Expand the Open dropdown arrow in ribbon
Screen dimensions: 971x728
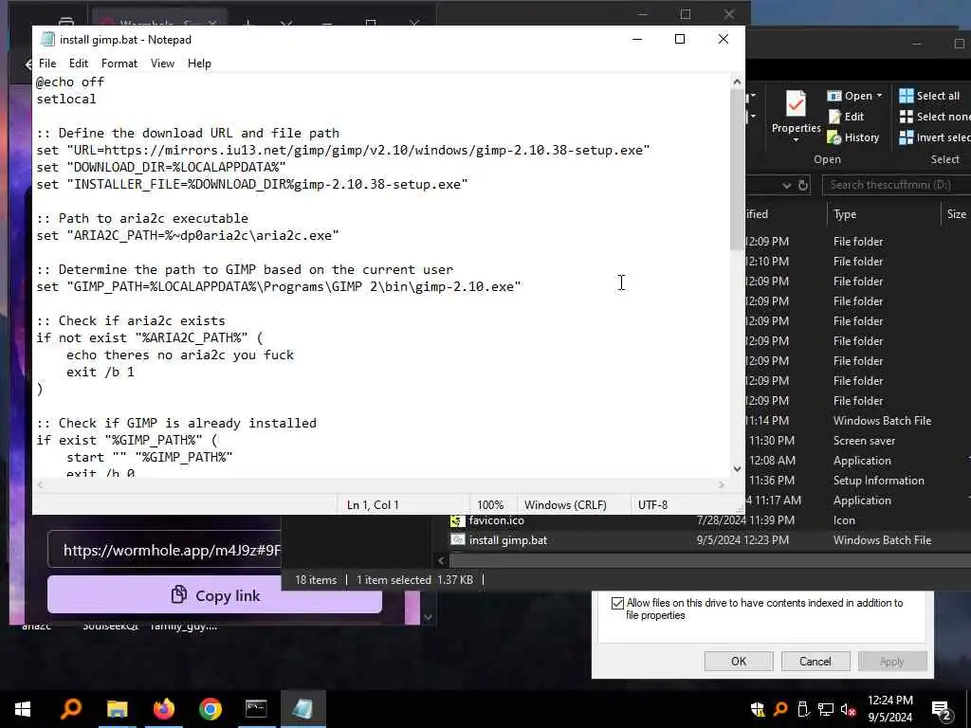[879, 96]
